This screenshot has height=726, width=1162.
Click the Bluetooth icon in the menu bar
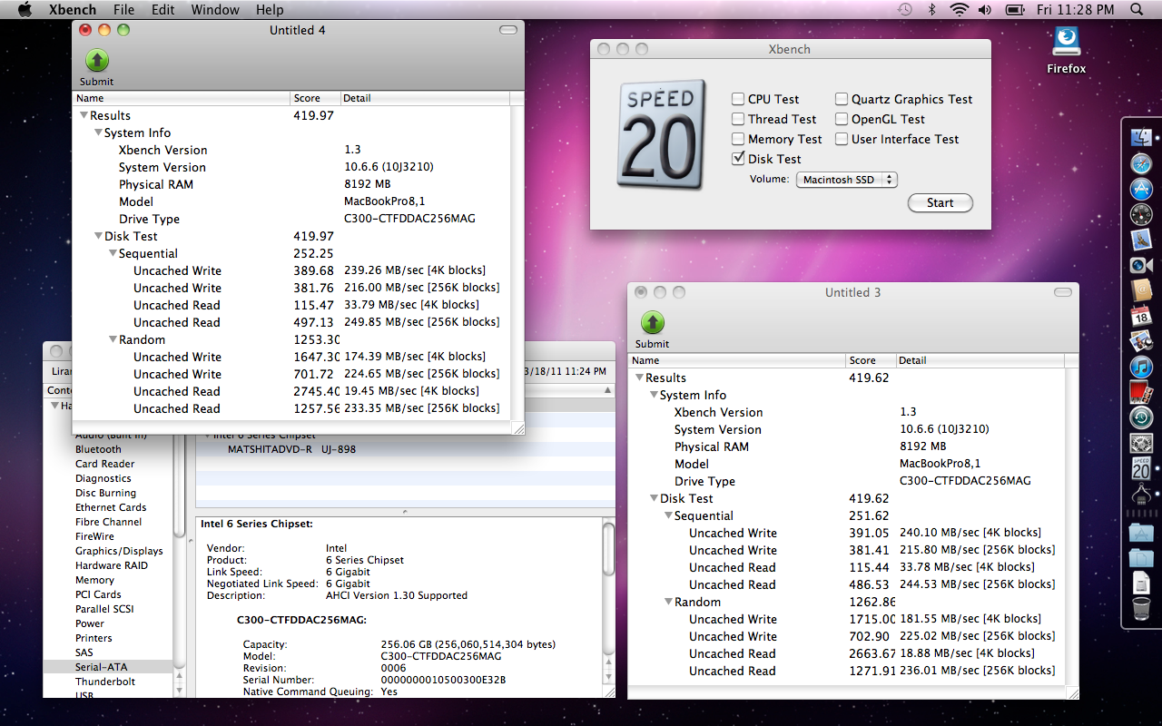point(931,9)
